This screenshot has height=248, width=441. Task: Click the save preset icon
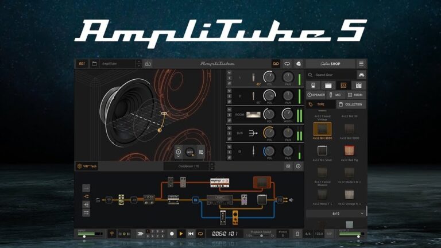(x=148, y=64)
